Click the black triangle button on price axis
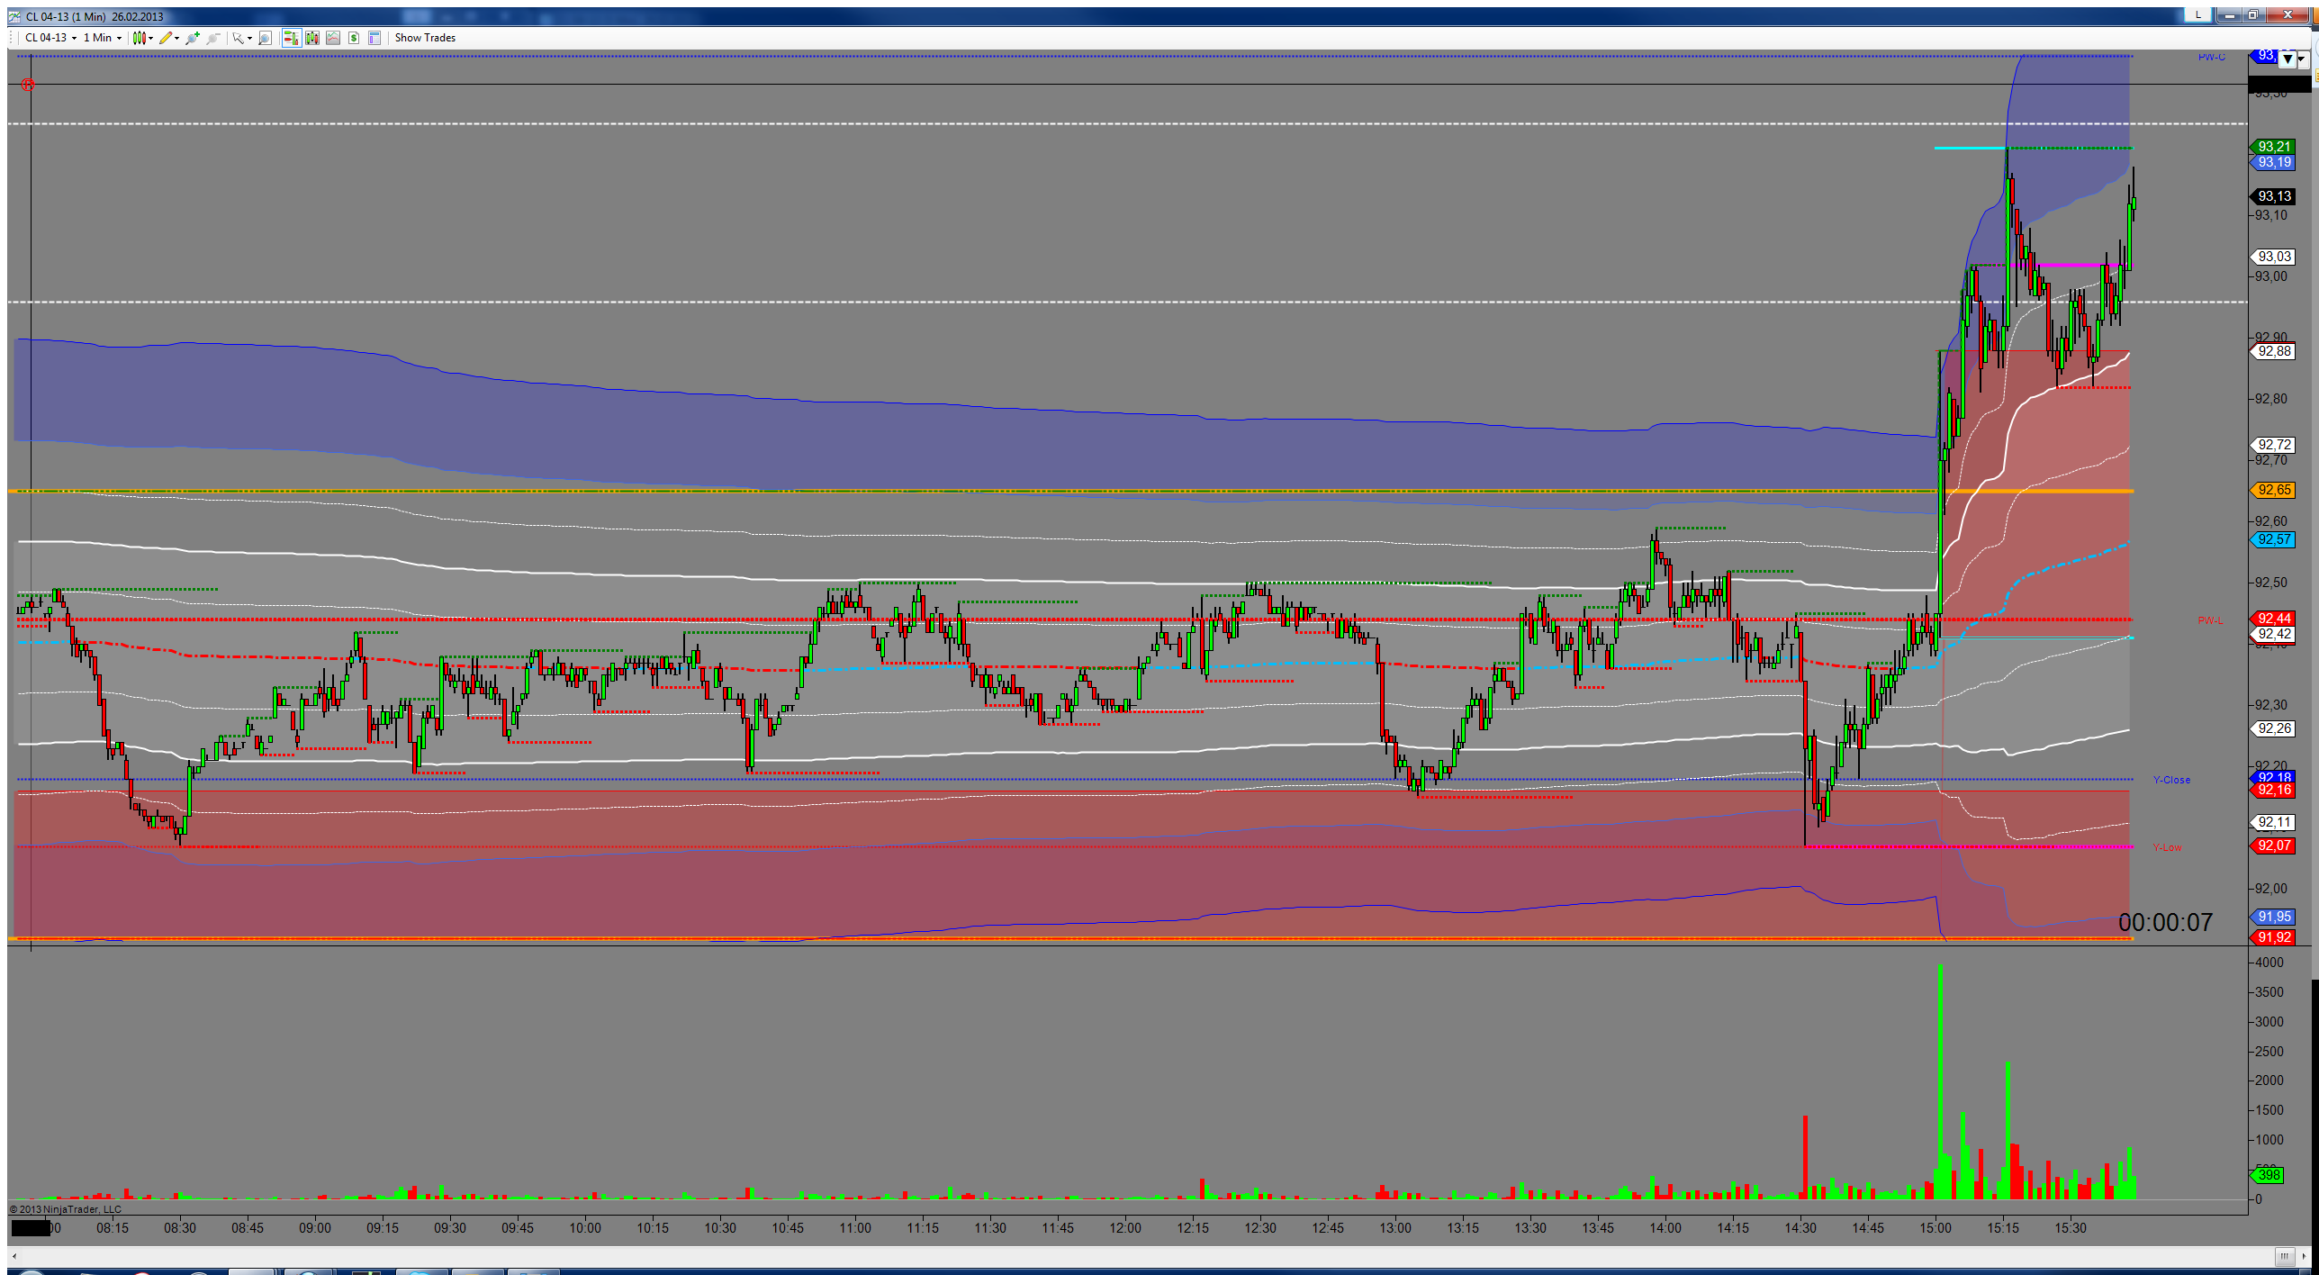Viewport: 2319px width, 1275px height. (2287, 59)
